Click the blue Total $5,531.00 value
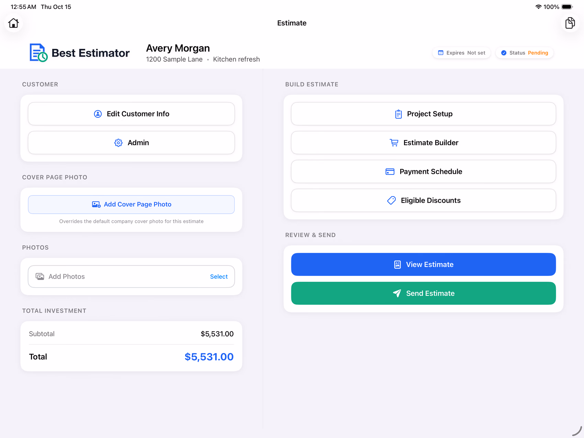The height and width of the screenshot is (438, 584). click(209, 357)
